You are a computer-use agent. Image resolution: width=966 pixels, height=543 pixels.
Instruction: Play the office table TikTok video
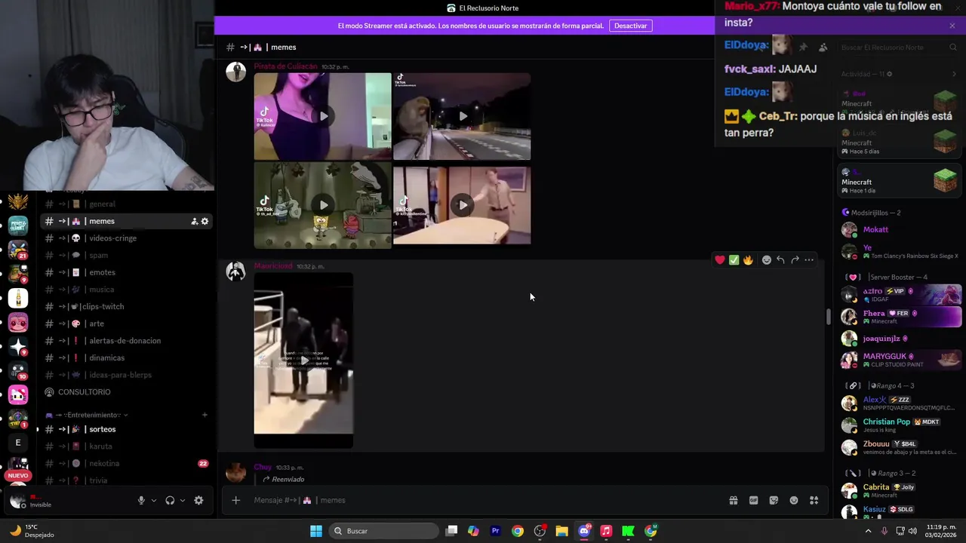(x=462, y=205)
